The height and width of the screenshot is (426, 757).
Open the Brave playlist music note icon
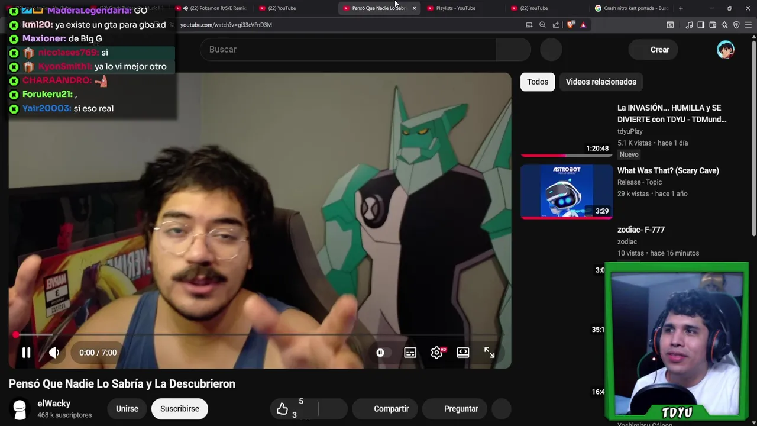689,25
